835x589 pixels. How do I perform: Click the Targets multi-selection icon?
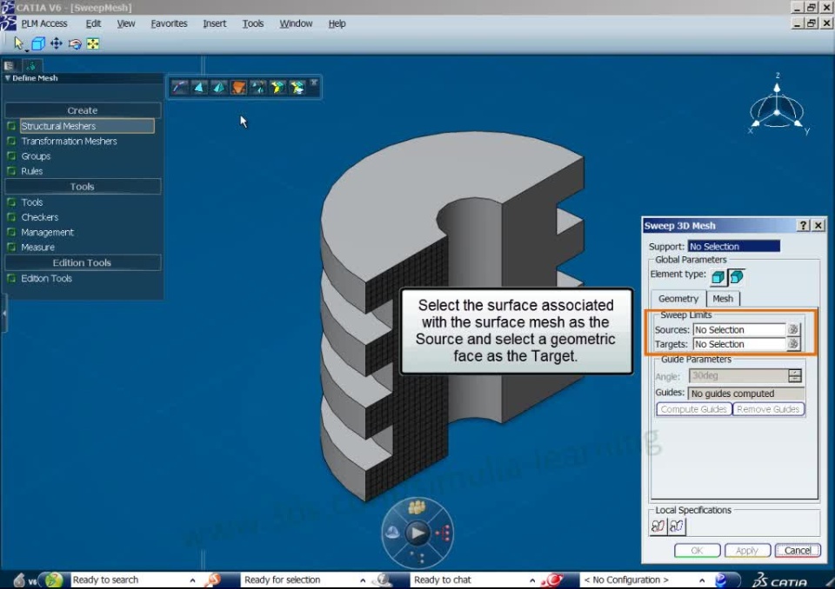coord(793,344)
